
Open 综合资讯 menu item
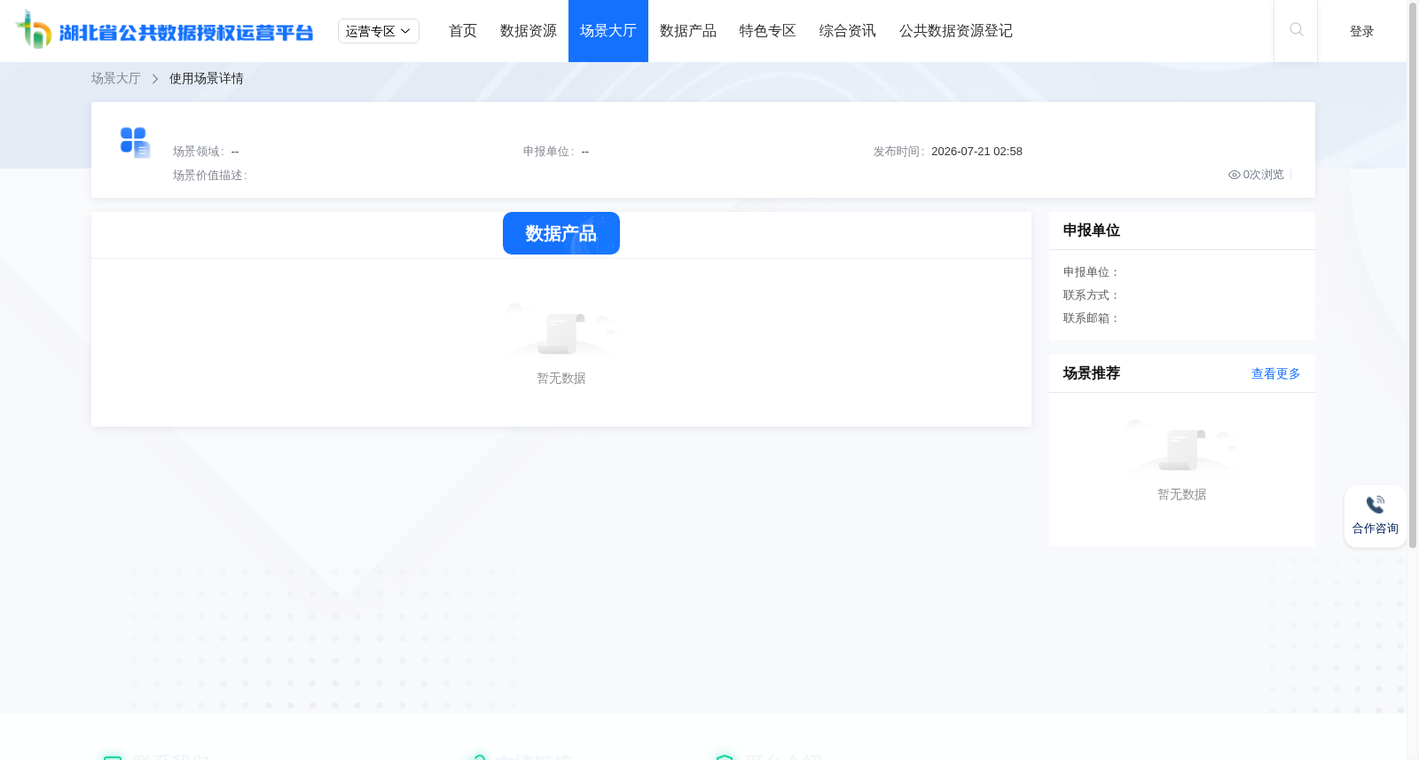848,31
